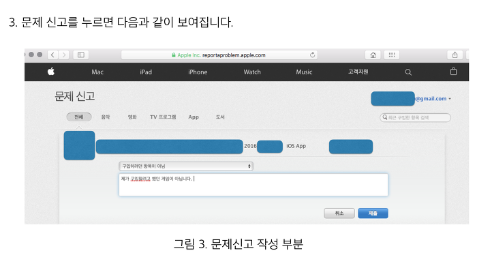
Task: Select the App tab
Action: (194, 117)
